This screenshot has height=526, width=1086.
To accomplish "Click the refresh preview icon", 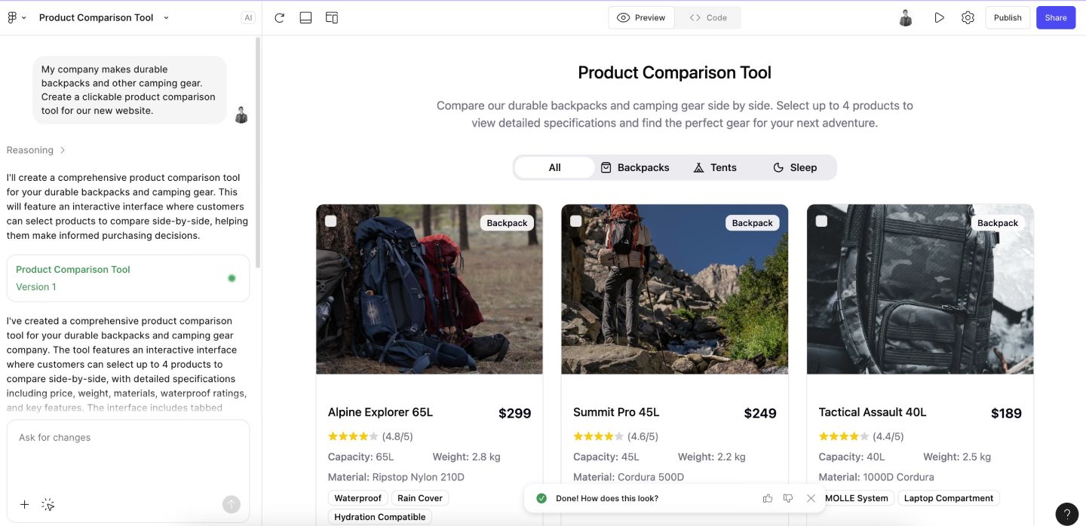I will [x=279, y=17].
